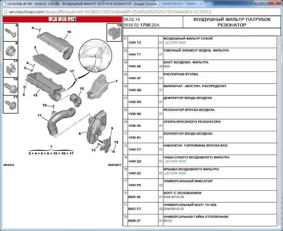Click 'РАСПОРНАЯ ВТУЛКА' description

(181, 74)
